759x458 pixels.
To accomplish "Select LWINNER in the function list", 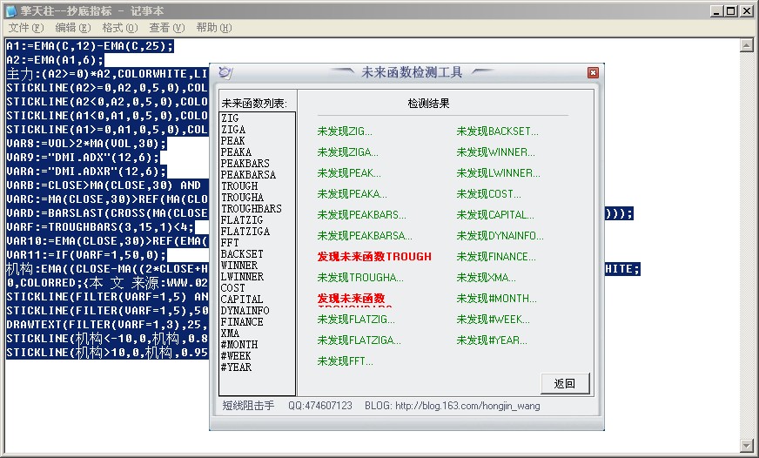I will pos(242,276).
